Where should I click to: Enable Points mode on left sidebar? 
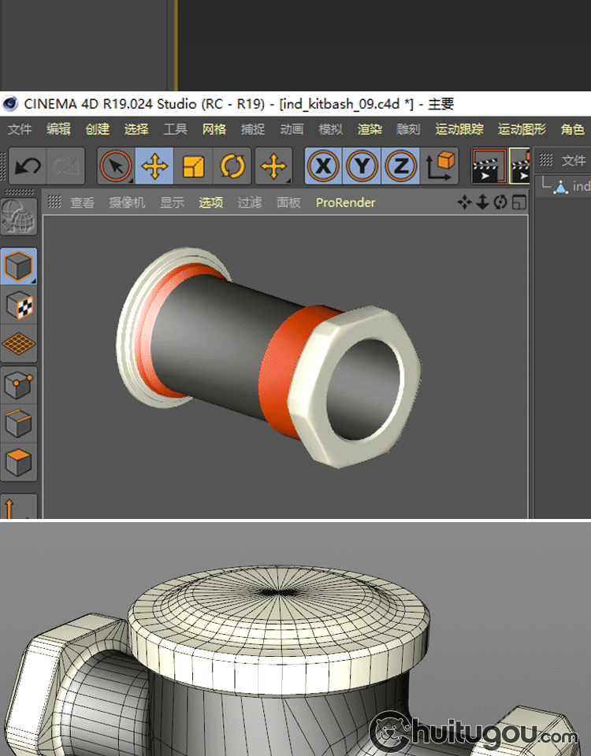[18, 385]
